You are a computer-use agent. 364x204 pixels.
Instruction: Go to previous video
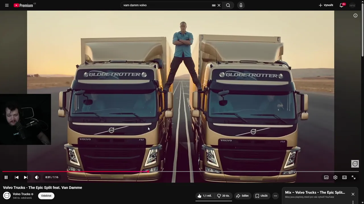pyautogui.click(x=16, y=177)
